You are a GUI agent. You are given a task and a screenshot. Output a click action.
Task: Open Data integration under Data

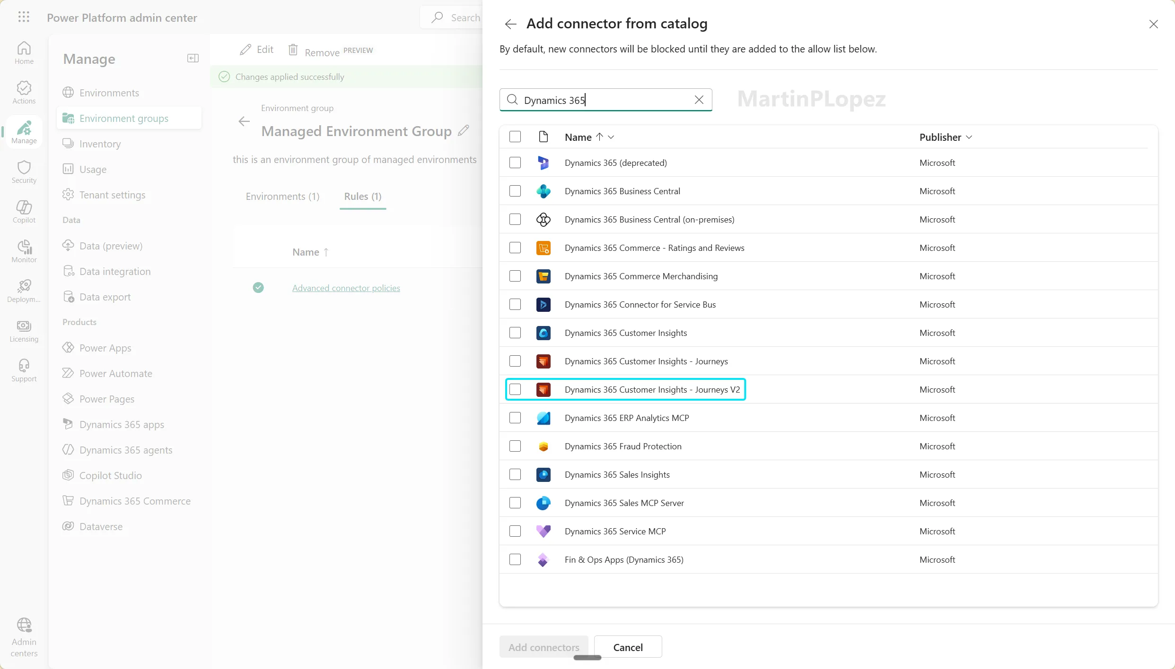[x=129, y=271]
